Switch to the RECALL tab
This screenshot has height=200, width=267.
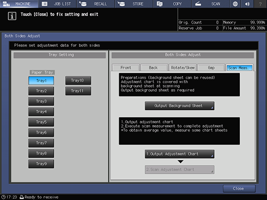96,4
